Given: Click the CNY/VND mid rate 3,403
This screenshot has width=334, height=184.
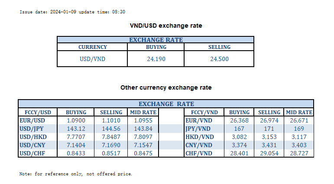Looking at the screenshot, I should tap(300, 145).
